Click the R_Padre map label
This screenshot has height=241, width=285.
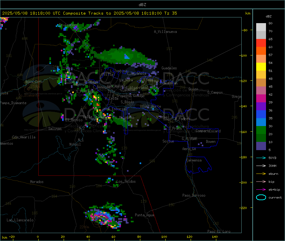(181, 119)
